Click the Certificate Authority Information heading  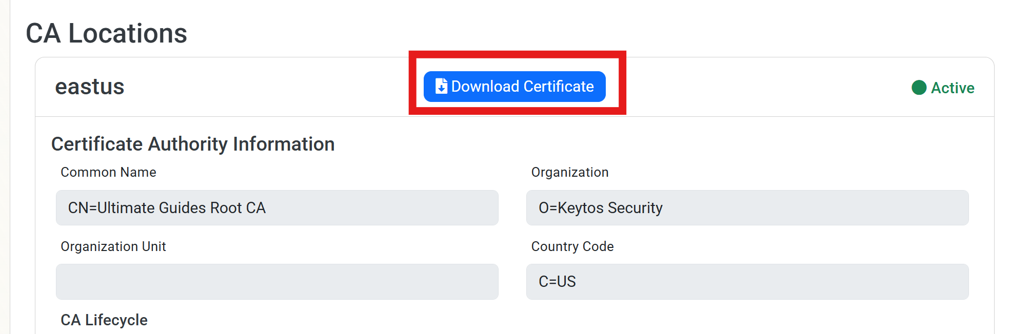pyautogui.click(x=193, y=144)
